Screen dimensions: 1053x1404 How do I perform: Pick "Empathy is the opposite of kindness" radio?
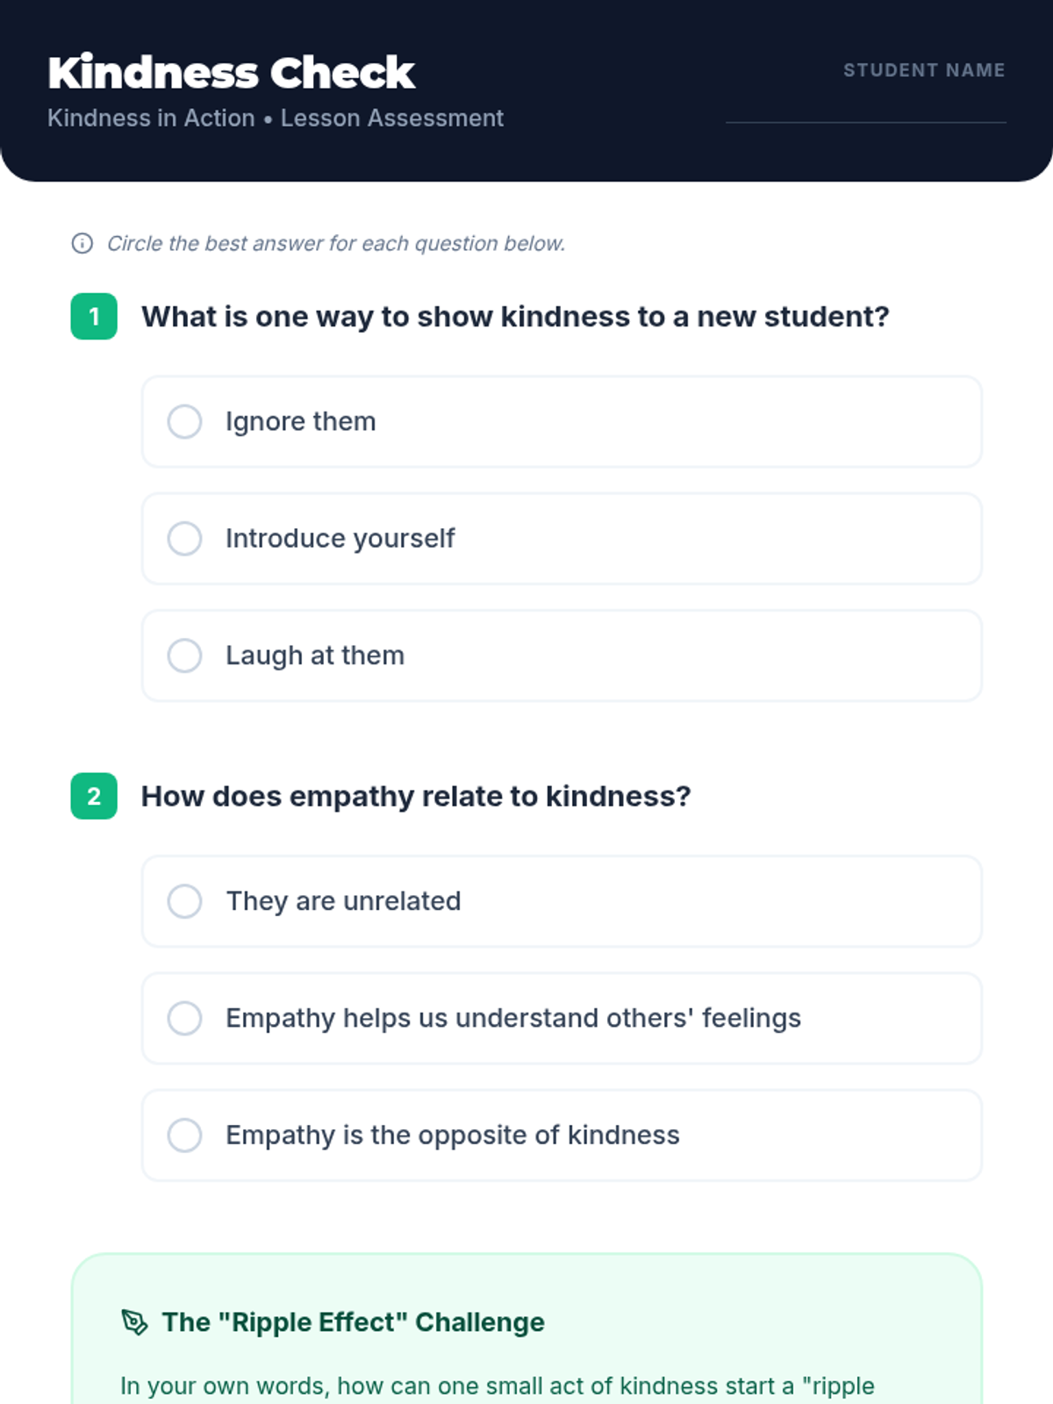[x=184, y=1135]
